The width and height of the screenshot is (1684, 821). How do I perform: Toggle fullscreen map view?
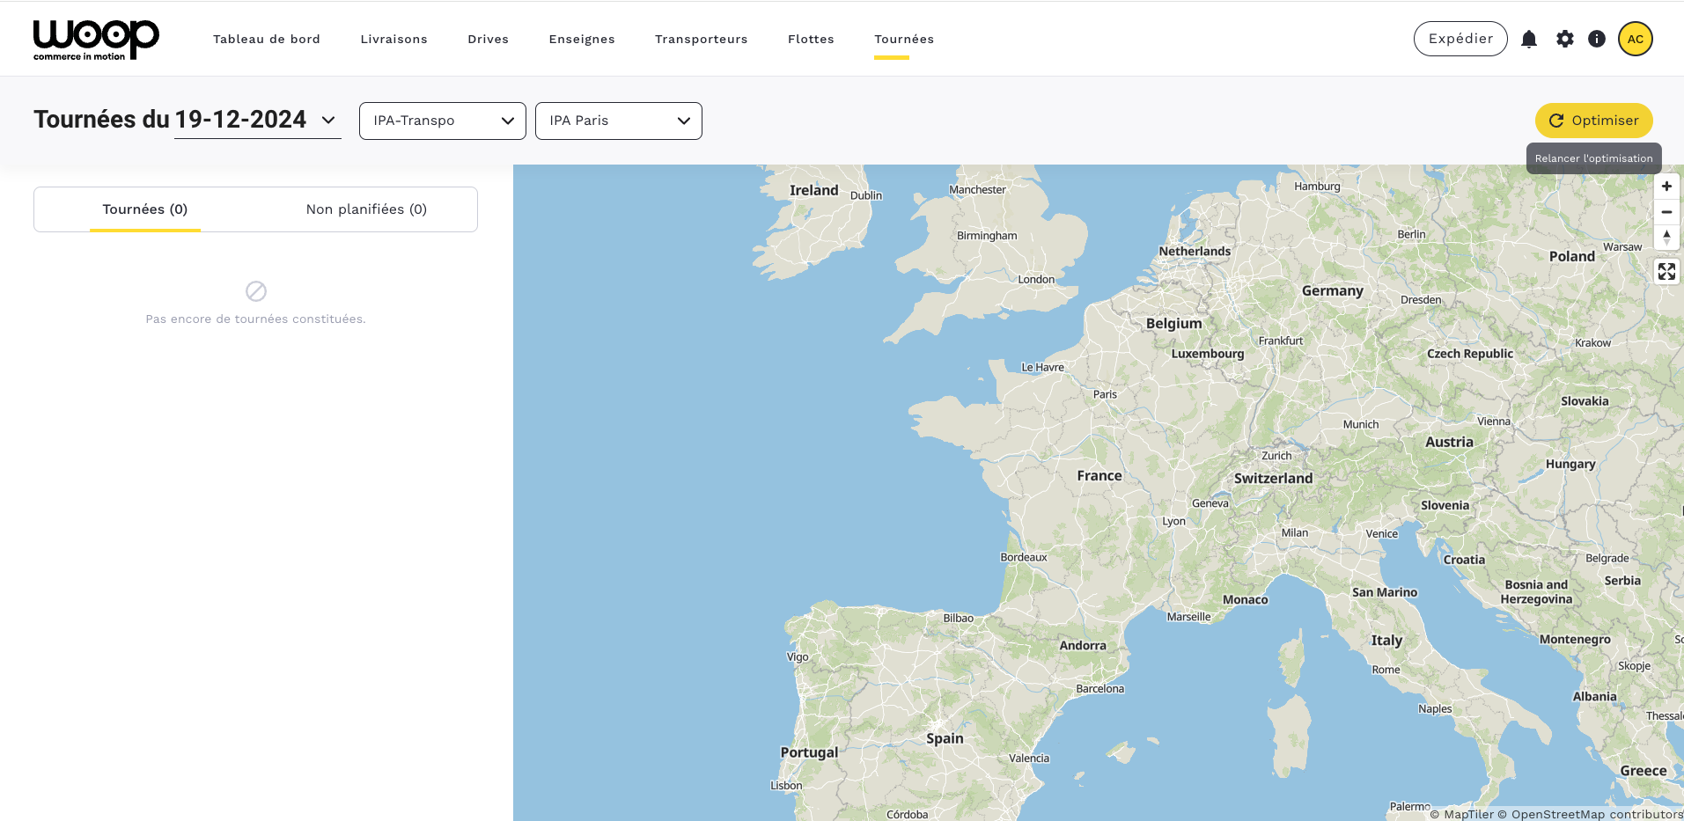[x=1666, y=272]
